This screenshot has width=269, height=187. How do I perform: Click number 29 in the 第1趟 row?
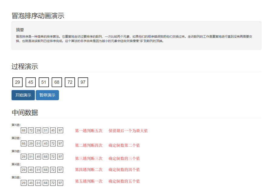tap(38, 131)
